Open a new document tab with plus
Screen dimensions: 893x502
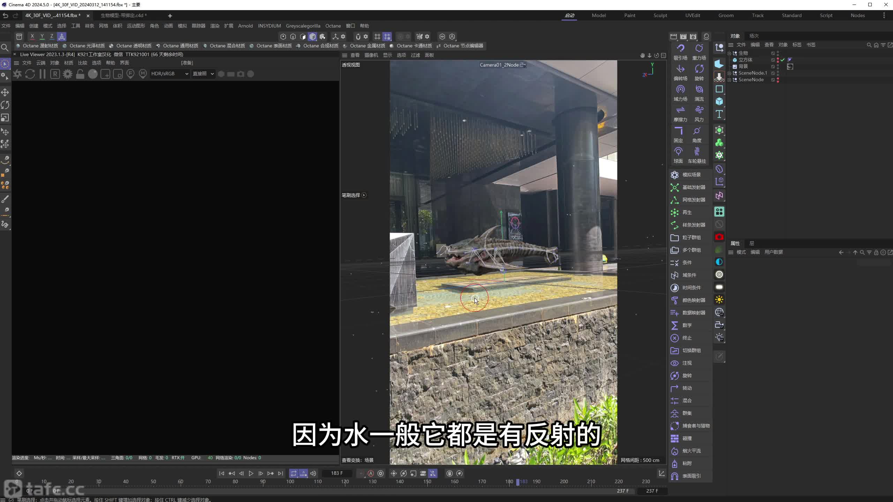(x=170, y=16)
